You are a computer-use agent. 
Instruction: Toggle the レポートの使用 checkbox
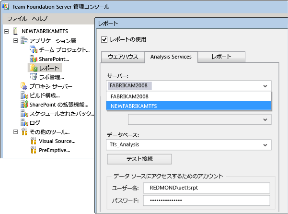click(104, 39)
